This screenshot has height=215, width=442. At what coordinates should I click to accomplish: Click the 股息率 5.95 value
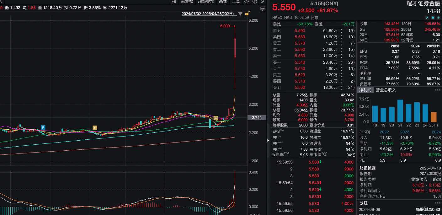303,154
